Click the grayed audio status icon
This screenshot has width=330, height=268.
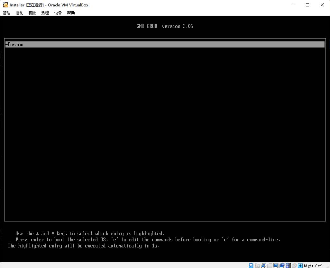[x=257, y=266]
